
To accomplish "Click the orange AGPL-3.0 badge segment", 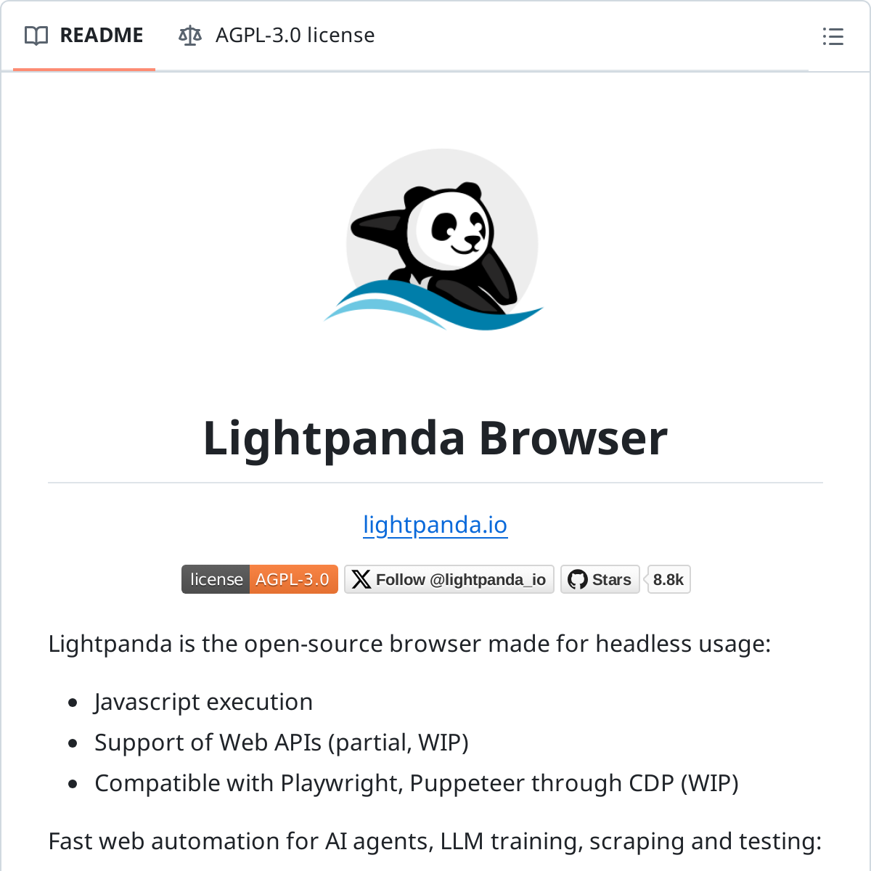I will (294, 579).
